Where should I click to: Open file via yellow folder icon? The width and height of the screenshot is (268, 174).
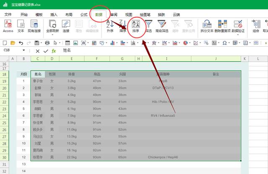tap(13, 43)
